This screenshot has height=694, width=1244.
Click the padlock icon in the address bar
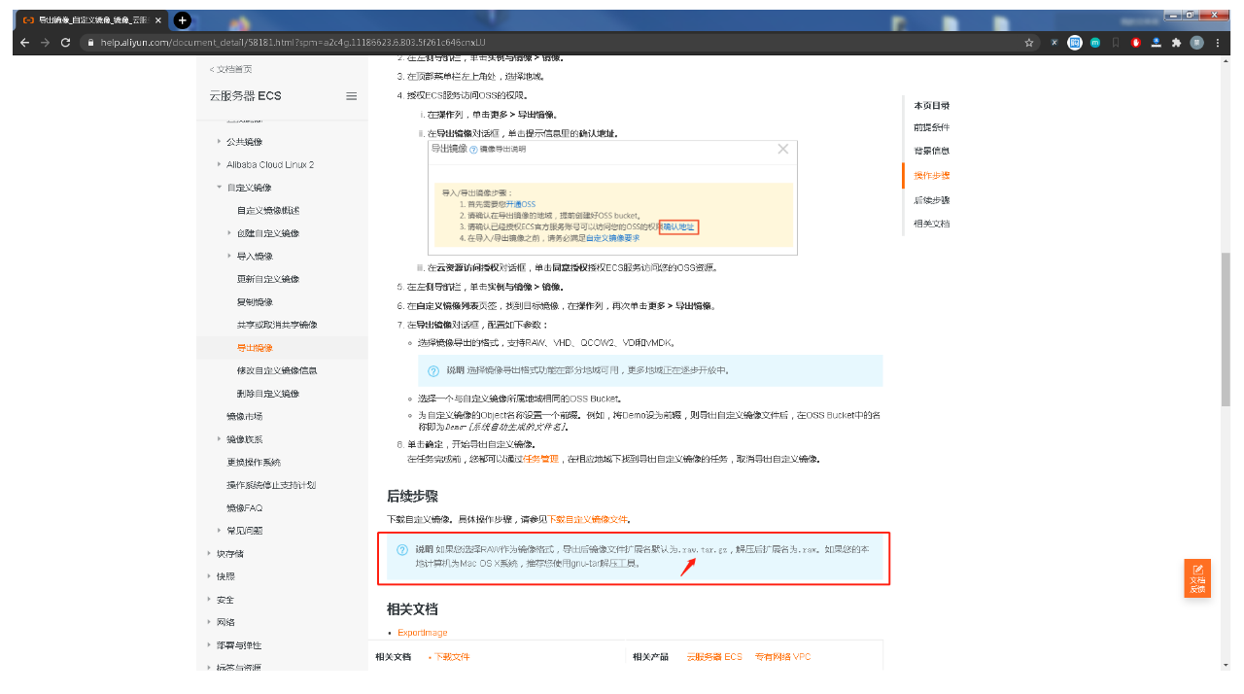point(89,43)
